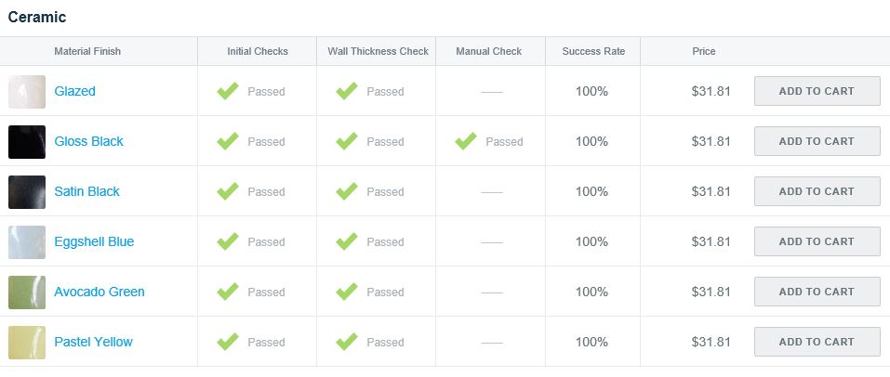
Task: Click the Price column header
Action: [704, 51]
